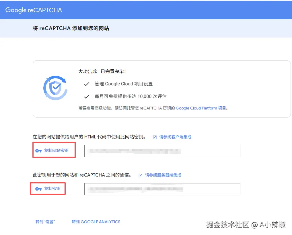Click the heading 将 reCAPTCHA 添加到您的网站

71,28
